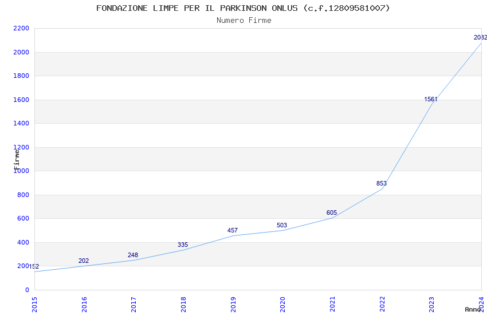Click the y-axis value 0

pyautogui.click(x=27, y=290)
